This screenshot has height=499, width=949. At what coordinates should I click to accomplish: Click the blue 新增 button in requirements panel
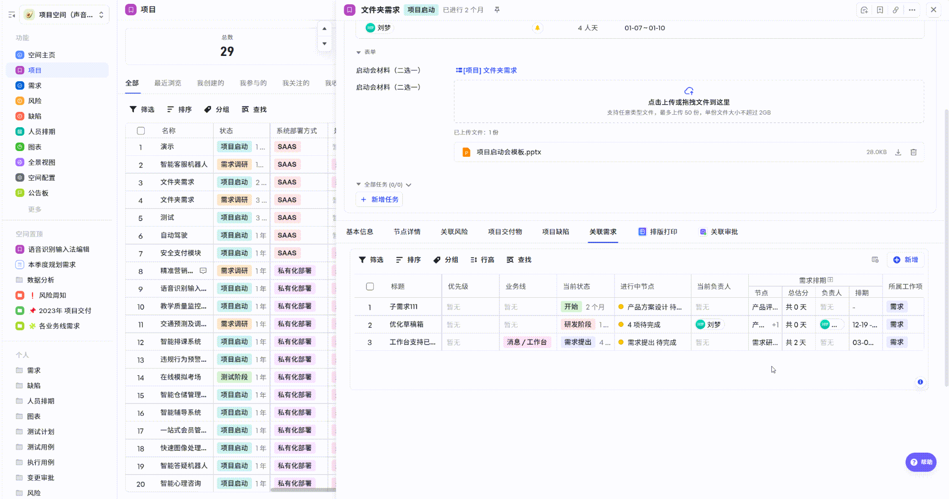click(906, 260)
